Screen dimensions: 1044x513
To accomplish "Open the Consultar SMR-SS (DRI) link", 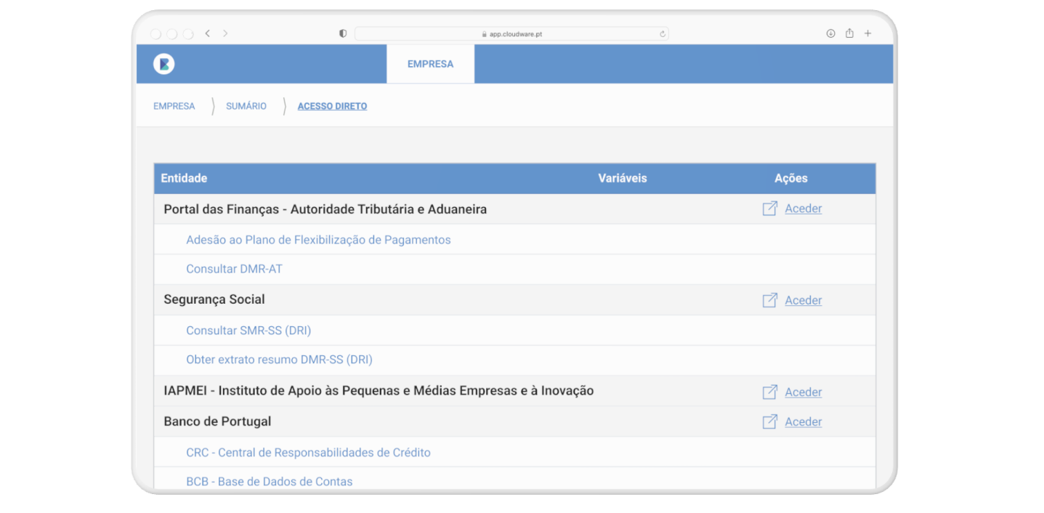I will tap(248, 331).
